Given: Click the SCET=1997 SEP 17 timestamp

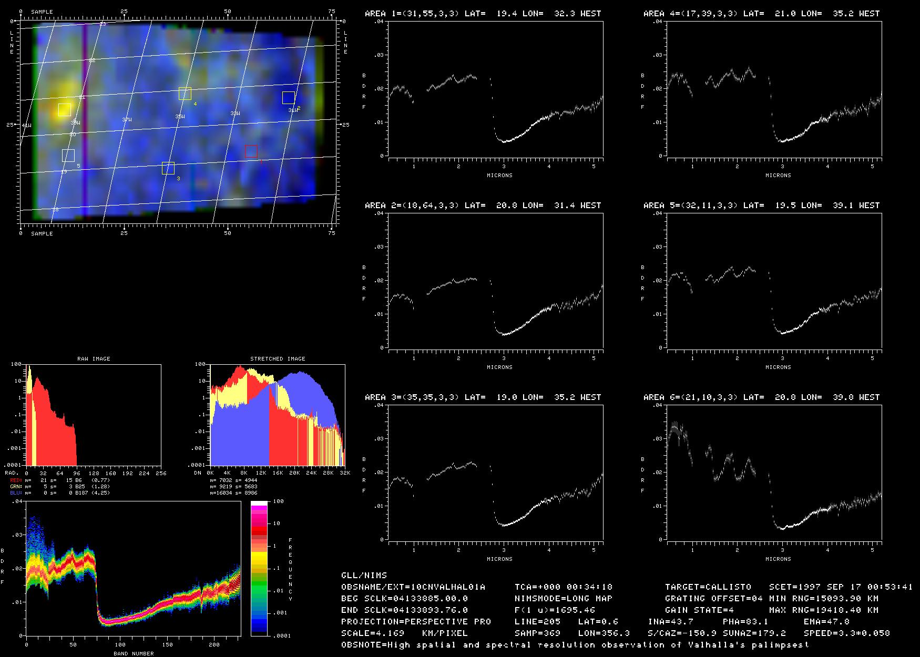Looking at the screenshot, I should 841,587.
